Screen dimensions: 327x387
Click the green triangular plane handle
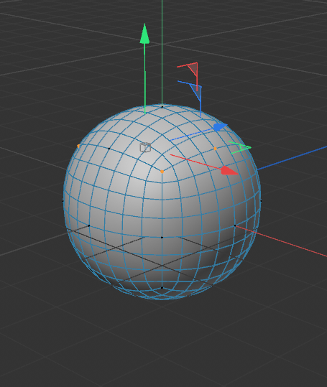[241, 148]
